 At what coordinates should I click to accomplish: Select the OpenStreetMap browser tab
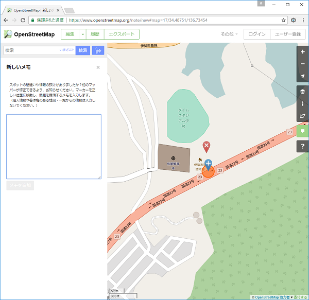pos(33,10)
